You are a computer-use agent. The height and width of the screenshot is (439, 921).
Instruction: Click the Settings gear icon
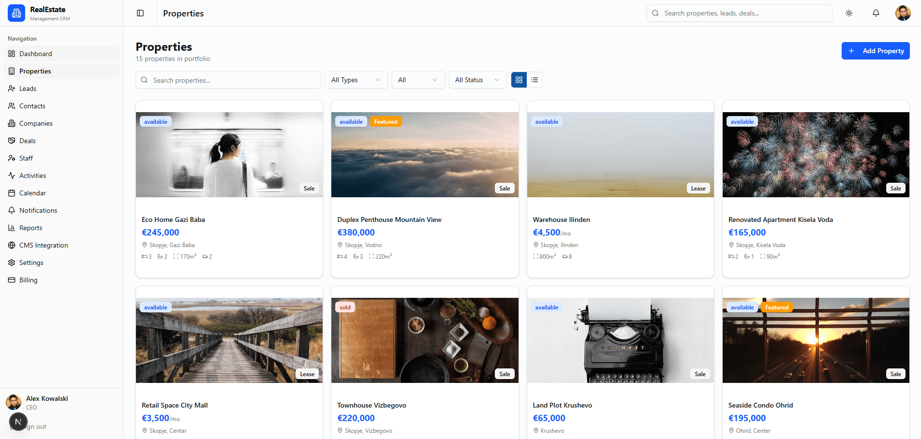[12, 263]
